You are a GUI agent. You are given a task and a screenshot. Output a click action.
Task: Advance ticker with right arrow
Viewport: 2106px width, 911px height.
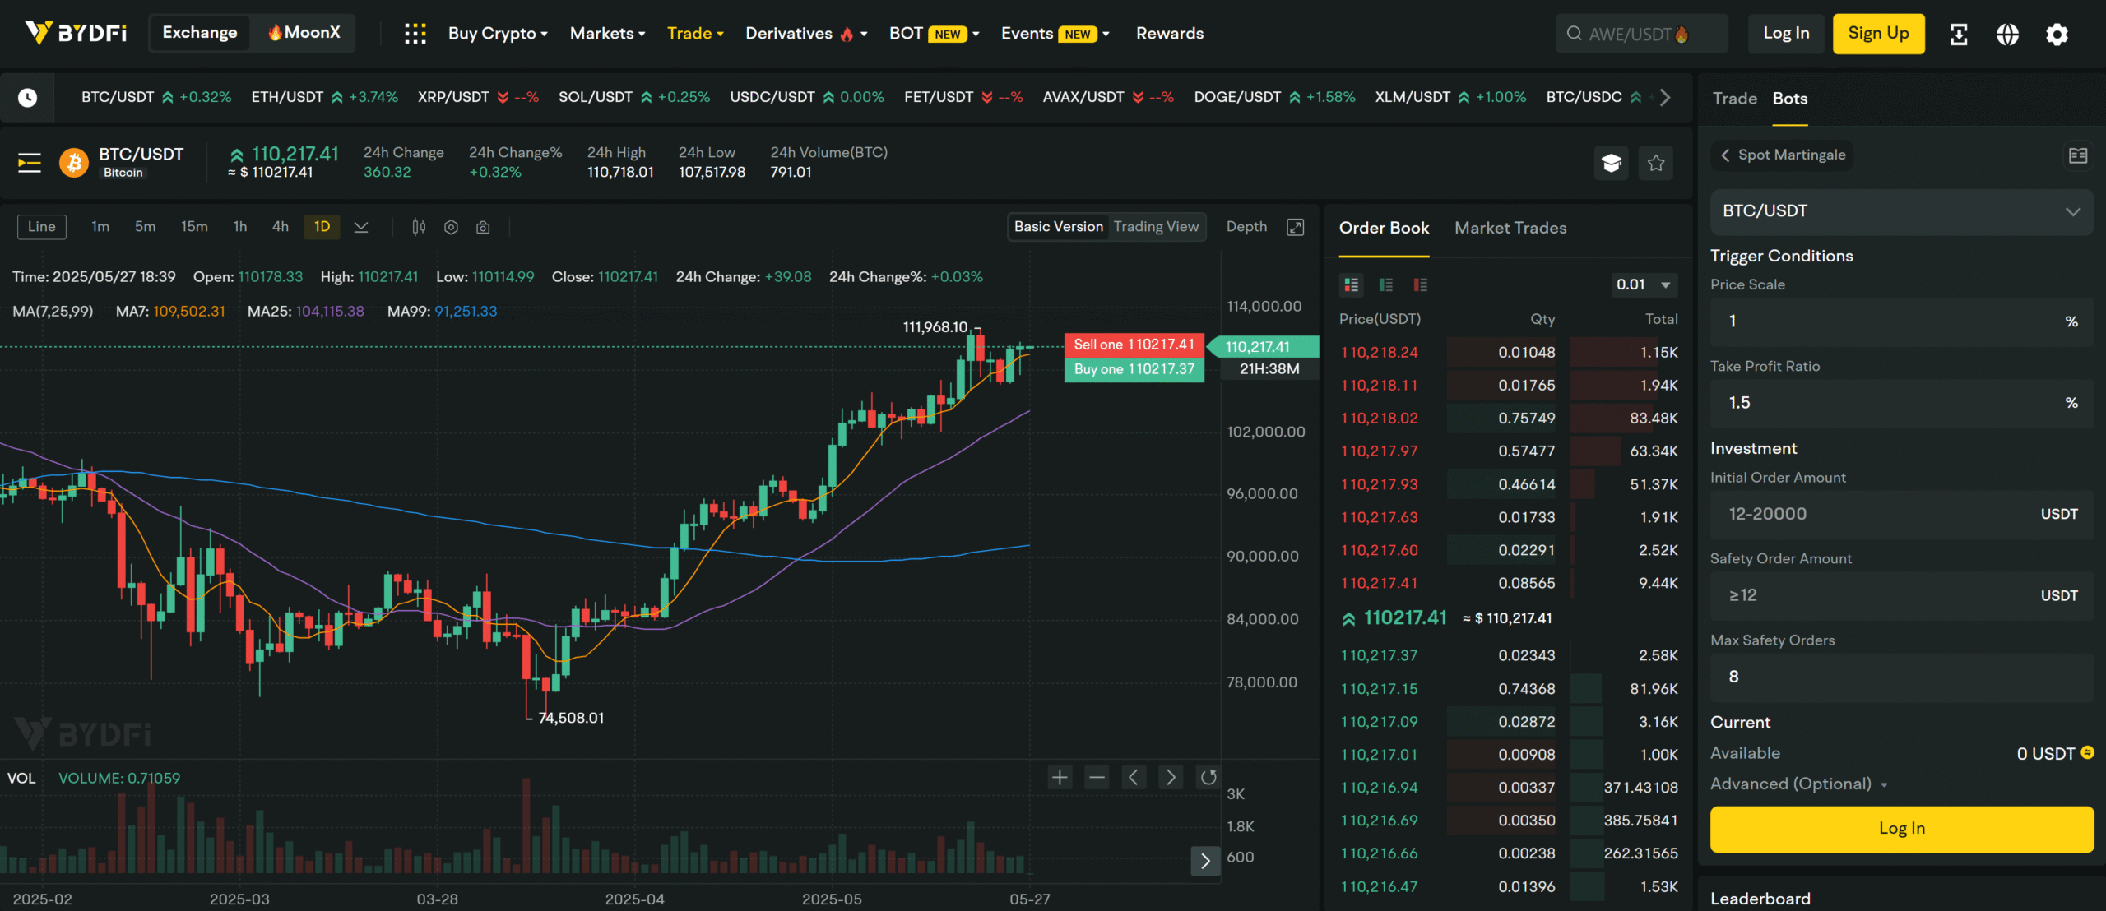click(x=1665, y=98)
